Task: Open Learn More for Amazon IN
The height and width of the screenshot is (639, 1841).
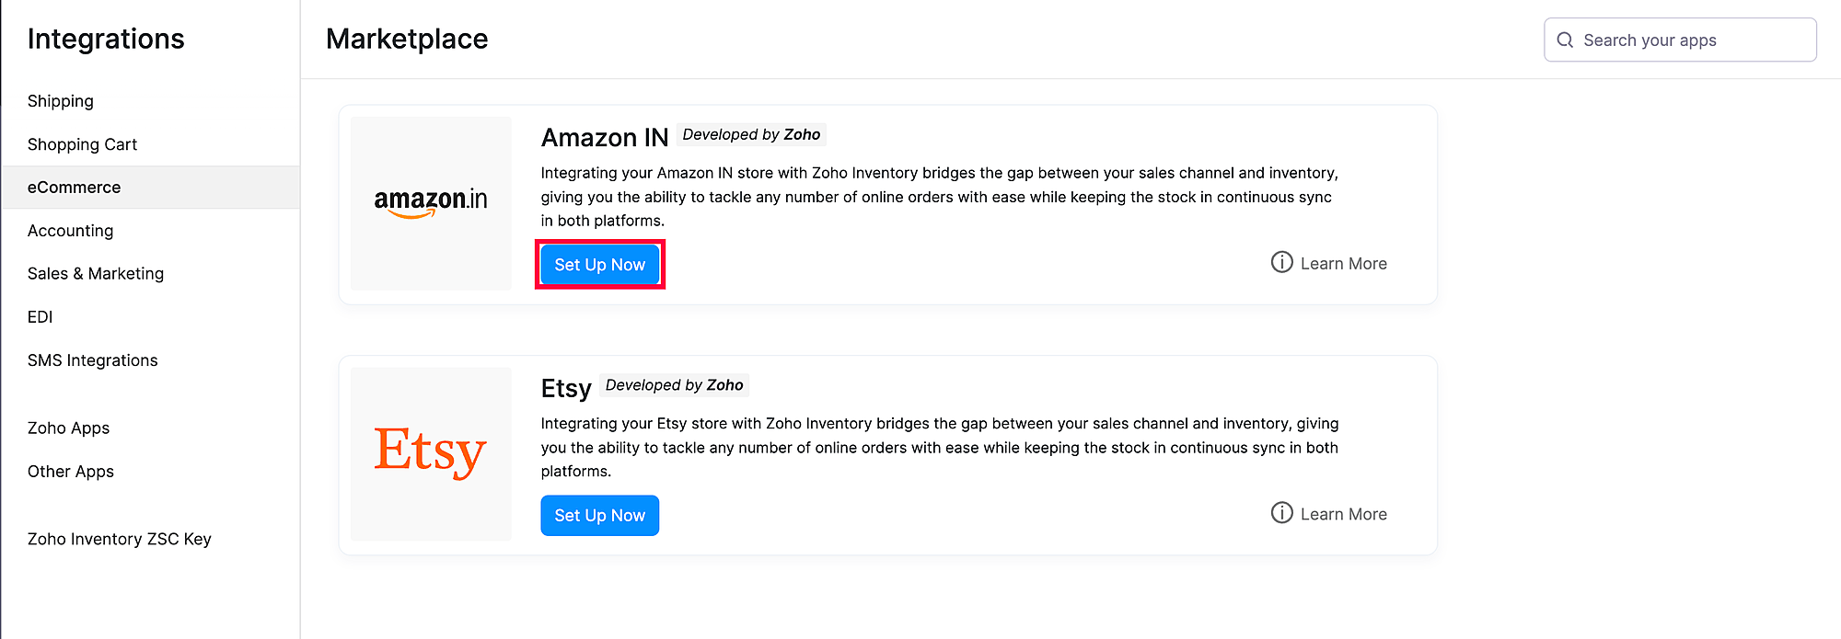Action: click(x=1343, y=264)
